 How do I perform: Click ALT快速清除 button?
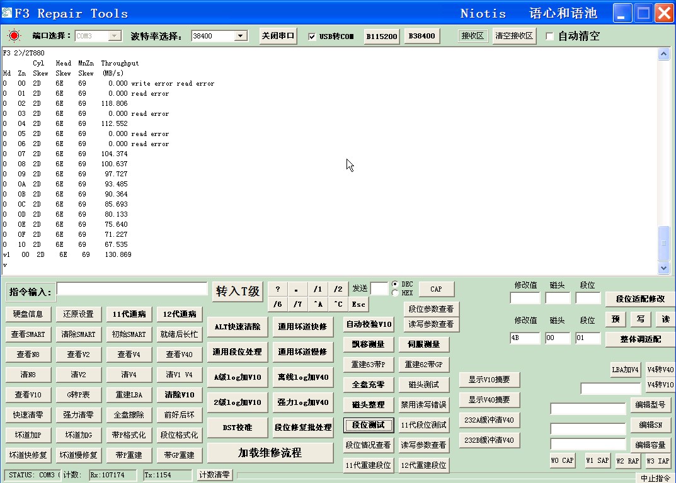[x=238, y=327]
